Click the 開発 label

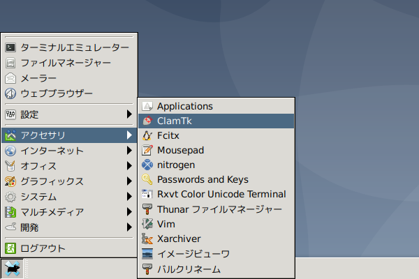tap(29, 227)
